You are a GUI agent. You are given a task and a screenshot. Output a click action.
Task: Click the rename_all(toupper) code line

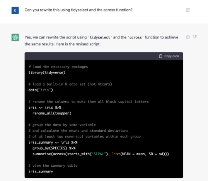(x=52, y=113)
